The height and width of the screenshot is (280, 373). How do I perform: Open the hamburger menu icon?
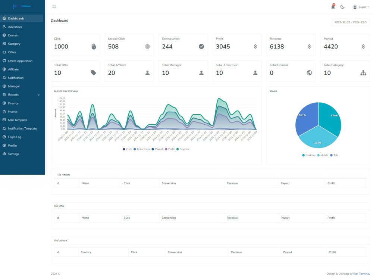click(x=54, y=7)
